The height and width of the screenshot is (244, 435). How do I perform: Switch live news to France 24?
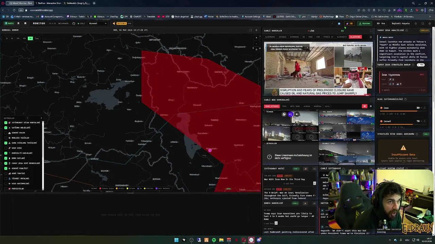[x=328, y=37]
